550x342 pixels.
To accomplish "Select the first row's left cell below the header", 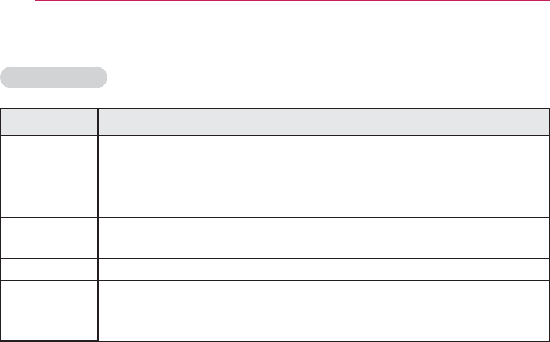I will (x=49, y=156).
